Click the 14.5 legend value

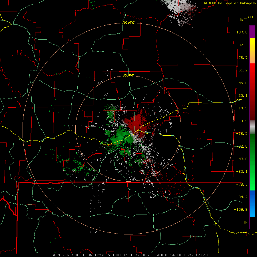point(243,108)
